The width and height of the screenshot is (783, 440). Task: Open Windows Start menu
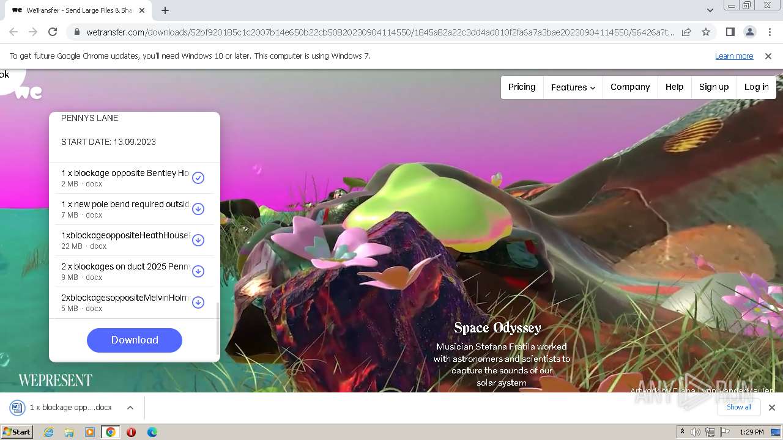(x=17, y=432)
